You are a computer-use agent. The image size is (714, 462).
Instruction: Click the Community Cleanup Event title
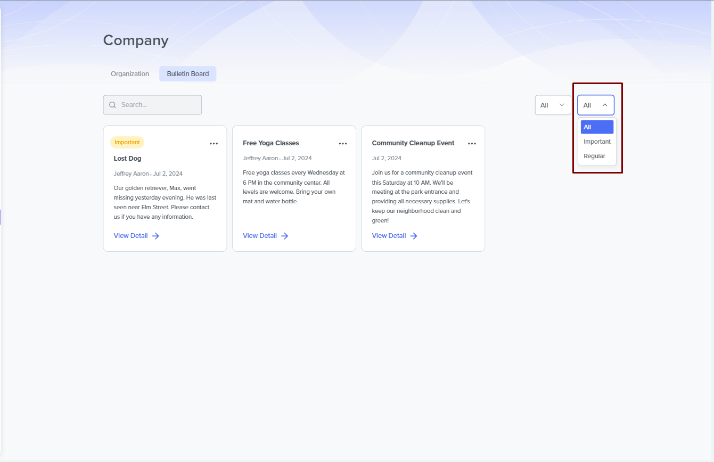413,143
